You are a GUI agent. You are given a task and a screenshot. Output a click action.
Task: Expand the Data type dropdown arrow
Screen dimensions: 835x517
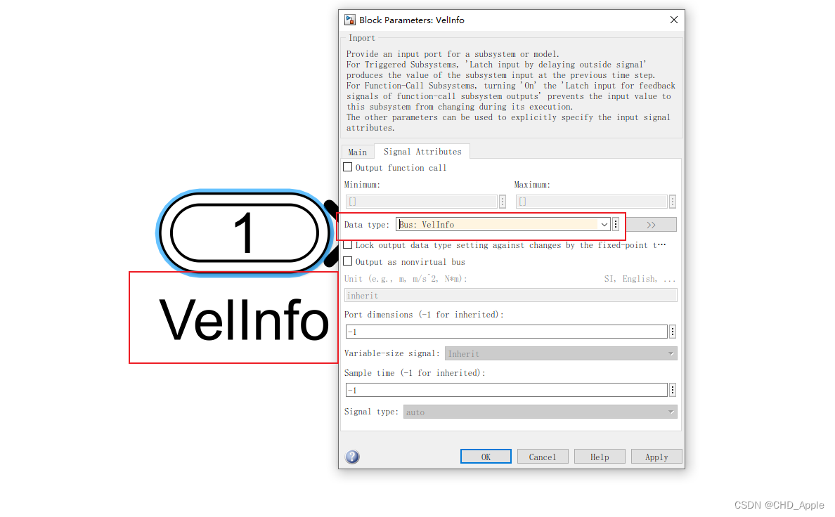(604, 224)
